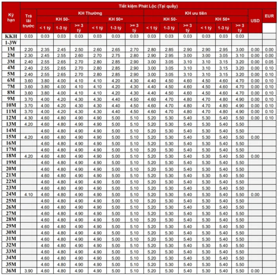
Task: Click the 2.20 prepaid interest cell for 1M
Action: click(x=29, y=49)
